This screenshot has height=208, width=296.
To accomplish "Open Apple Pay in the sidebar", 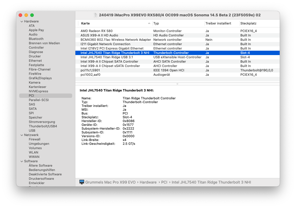I will (36, 30).
